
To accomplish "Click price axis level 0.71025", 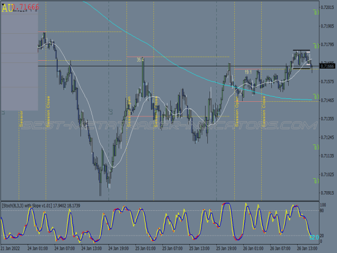I will click(x=327, y=174).
